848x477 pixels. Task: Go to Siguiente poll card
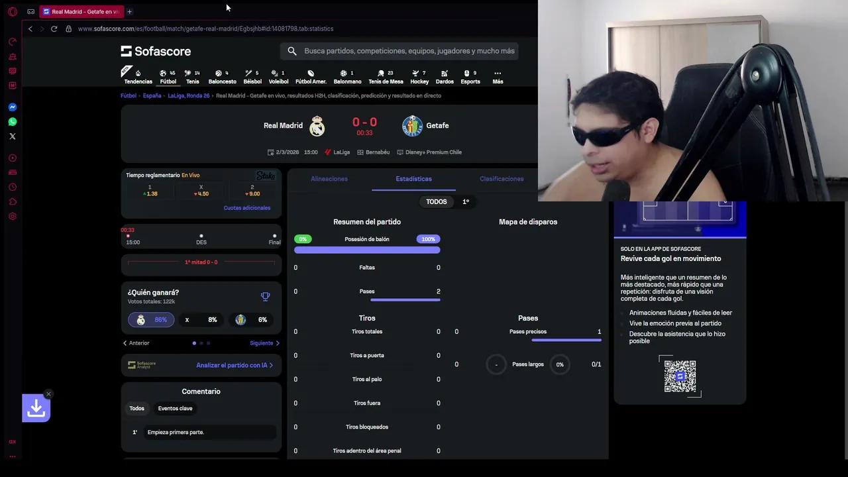tap(264, 343)
